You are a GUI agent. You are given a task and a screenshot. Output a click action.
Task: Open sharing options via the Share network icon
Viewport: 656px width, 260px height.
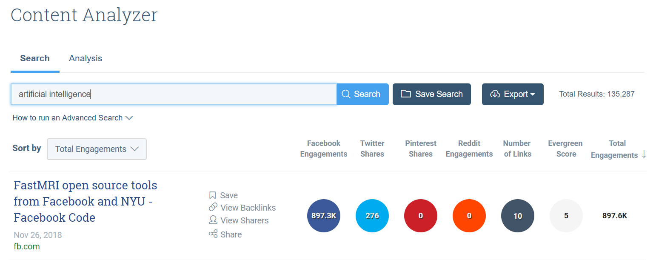click(x=212, y=234)
